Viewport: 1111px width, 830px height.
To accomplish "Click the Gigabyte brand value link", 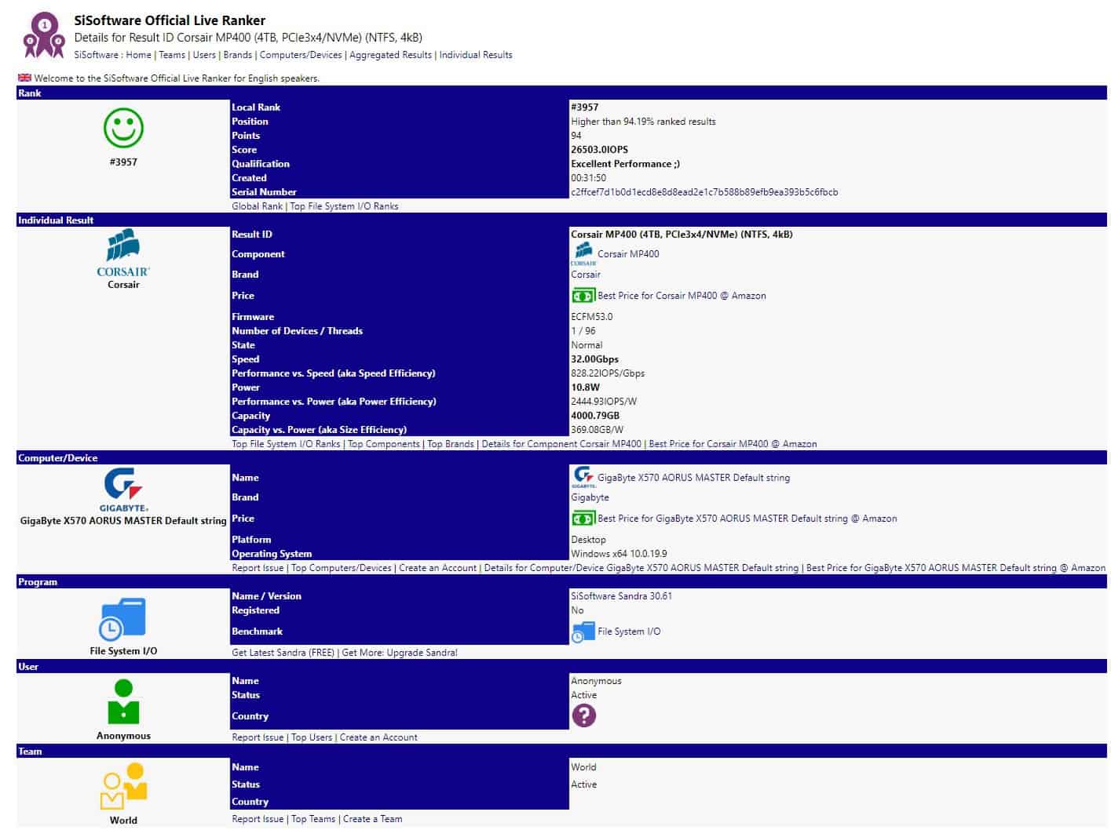I will pos(590,497).
